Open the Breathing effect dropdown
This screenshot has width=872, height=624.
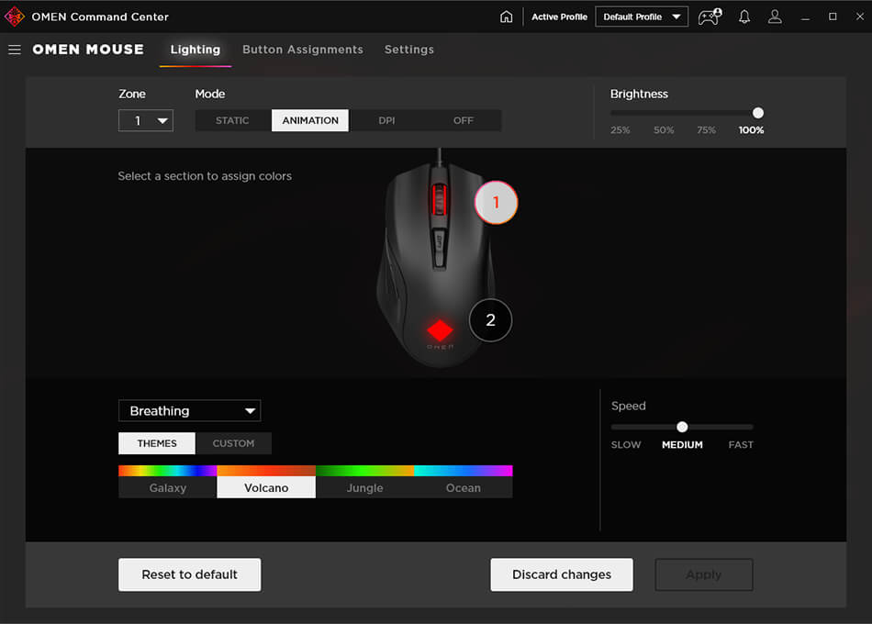coord(189,410)
